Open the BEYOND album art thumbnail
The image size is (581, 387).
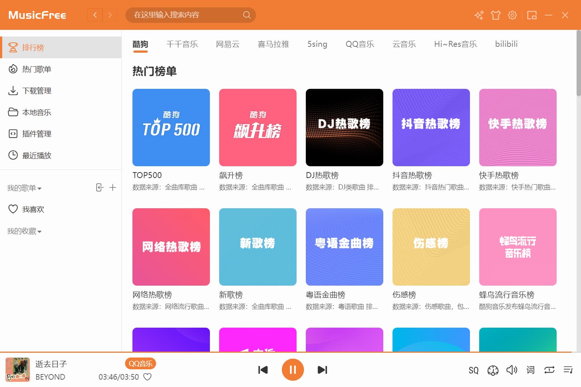pos(18,370)
